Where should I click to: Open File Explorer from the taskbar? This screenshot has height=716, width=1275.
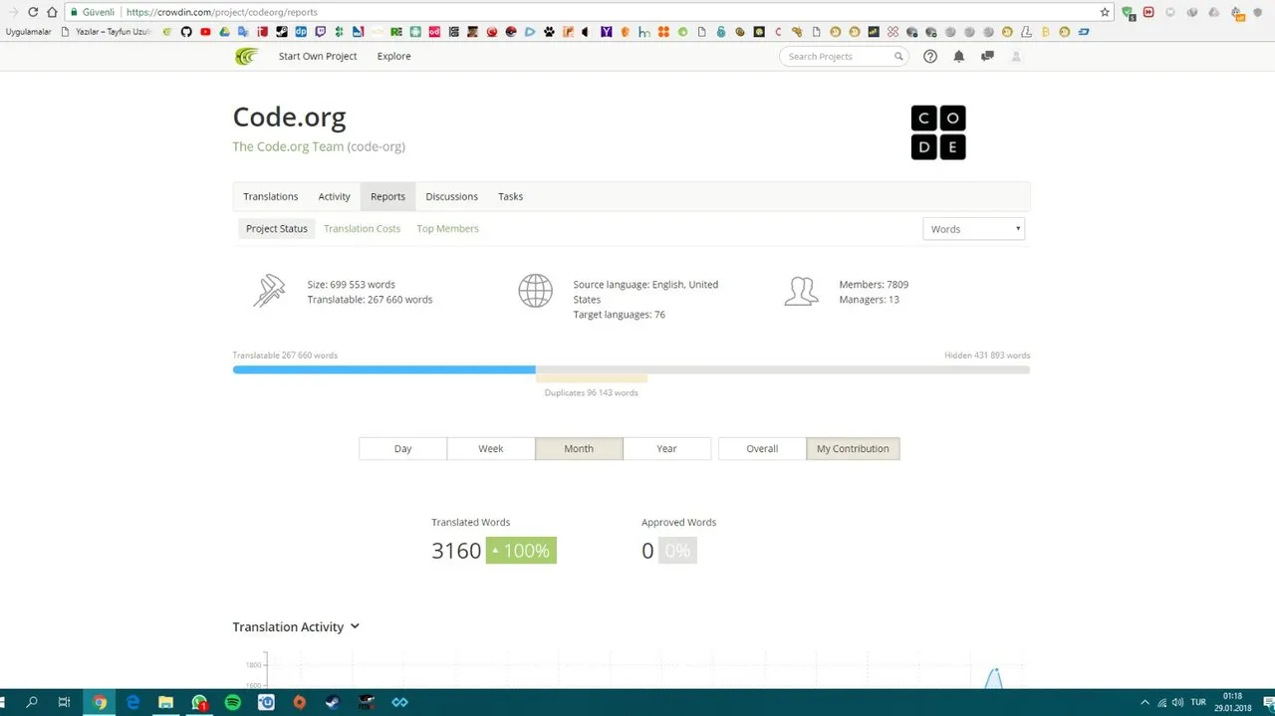point(165,702)
